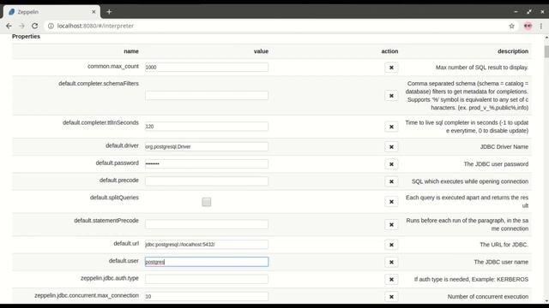Click the 'description' column header

(513, 51)
